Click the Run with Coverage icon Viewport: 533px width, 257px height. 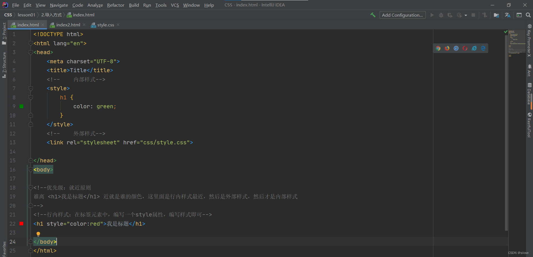pyautogui.click(x=450, y=15)
